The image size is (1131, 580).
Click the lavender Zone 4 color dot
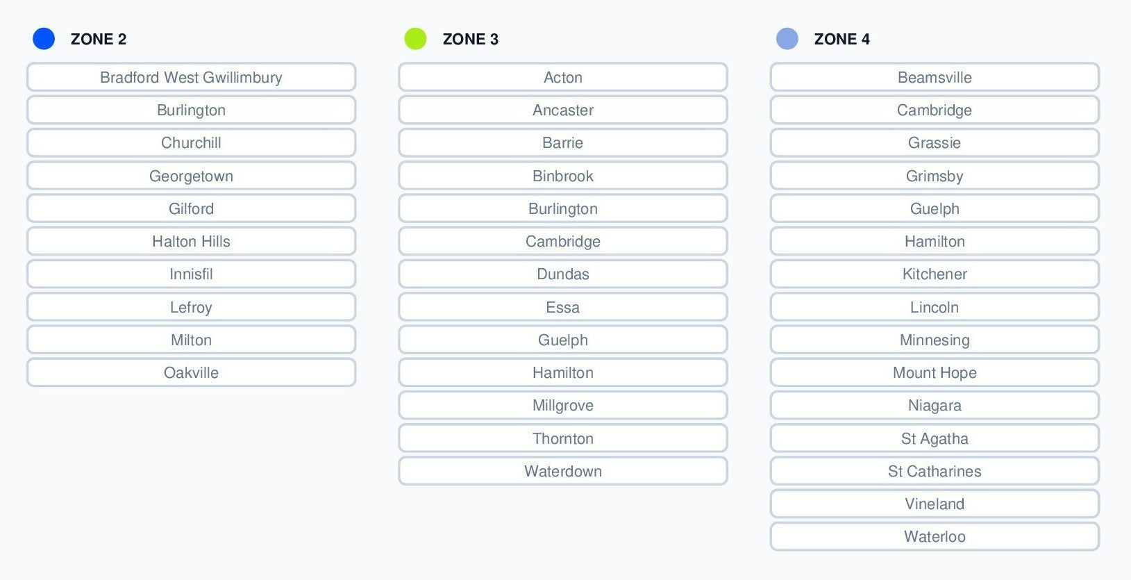point(787,39)
